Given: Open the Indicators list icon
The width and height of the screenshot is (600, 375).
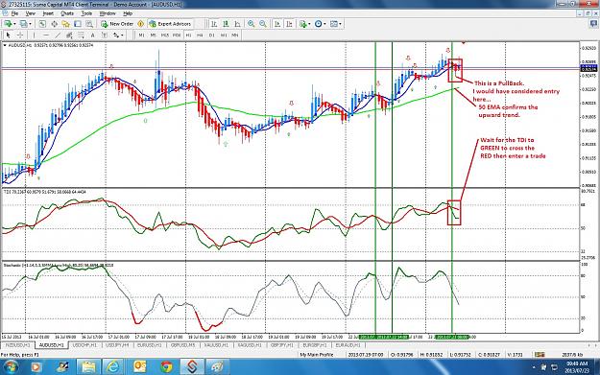Looking at the screenshot, I should coord(303,24).
